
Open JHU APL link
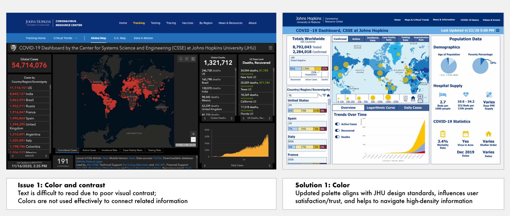tap(160, 165)
